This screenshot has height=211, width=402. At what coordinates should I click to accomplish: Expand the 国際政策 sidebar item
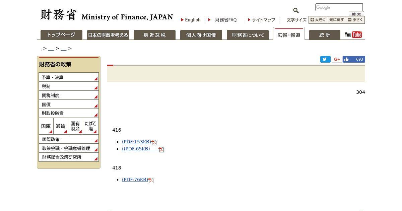pyautogui.click(x=69, y=139)
